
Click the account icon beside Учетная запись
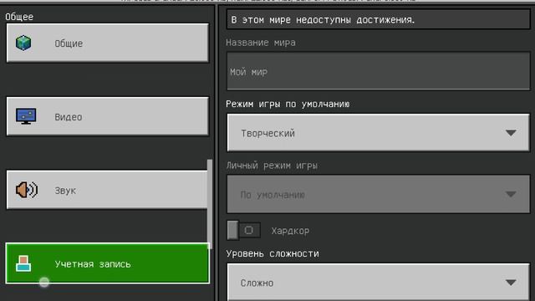[x=23, y=263]
